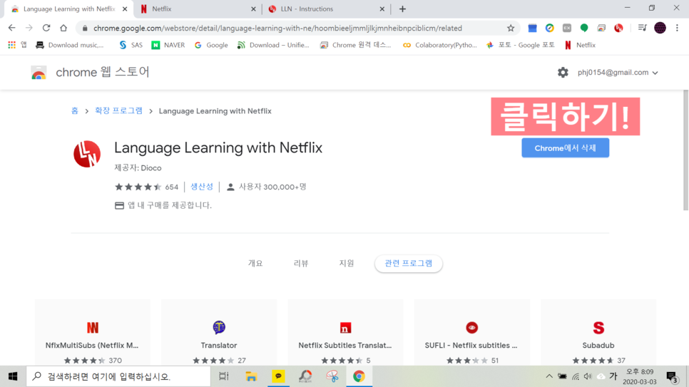This screenshot has width=689, height=387.
Task: Open NflxMultiSubs extension card
Action: 92,333
